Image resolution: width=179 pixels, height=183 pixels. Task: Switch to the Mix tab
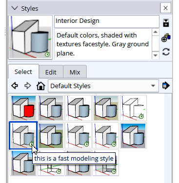pyautogui.click(x=75, y=72)
